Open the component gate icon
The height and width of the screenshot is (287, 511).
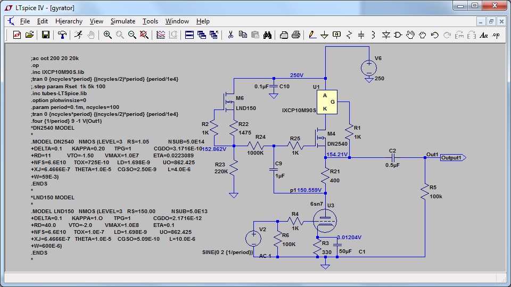click(398, 35)
